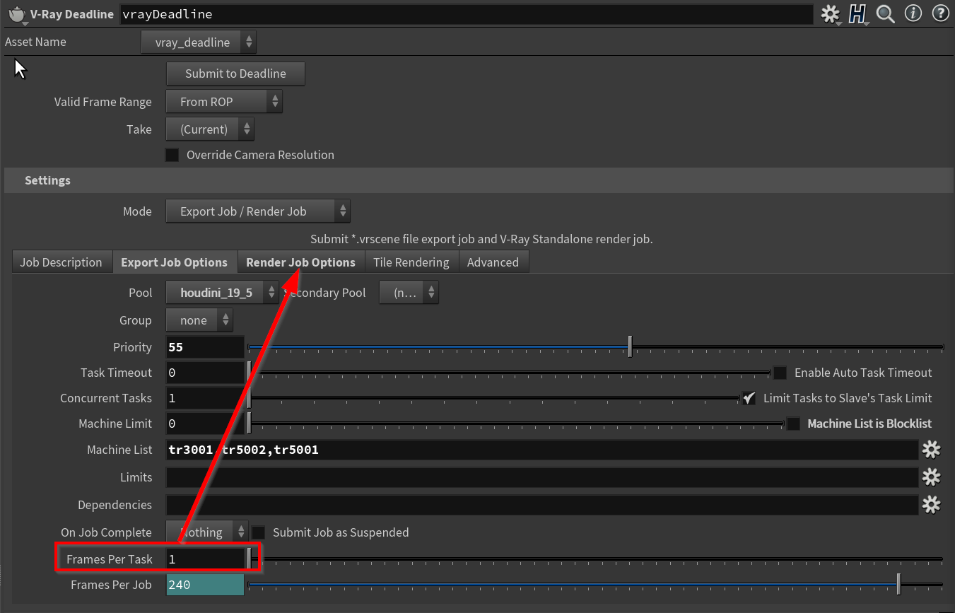
Task: Click the empty Dependencies text field
Action: 542,505
